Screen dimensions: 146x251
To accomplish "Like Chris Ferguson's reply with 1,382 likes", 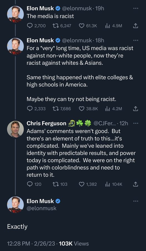I will coord(88,184).
